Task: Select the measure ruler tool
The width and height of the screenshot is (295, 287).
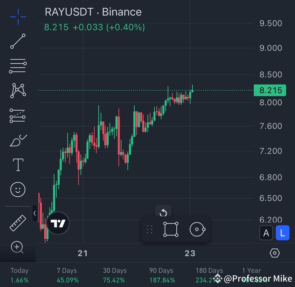Action: click(x=17, y=222)
